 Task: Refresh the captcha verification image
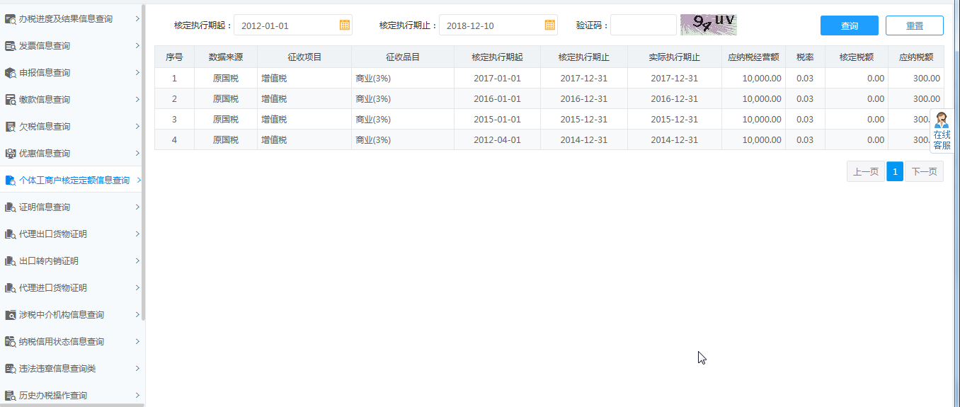[x=708, y=25]
